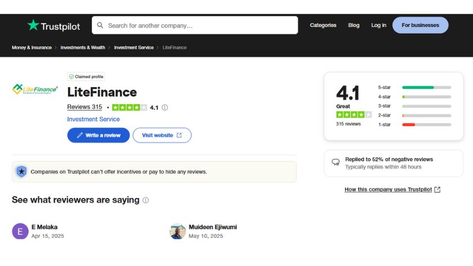Click the See what reviewers are saying heading

coord(75,200)
